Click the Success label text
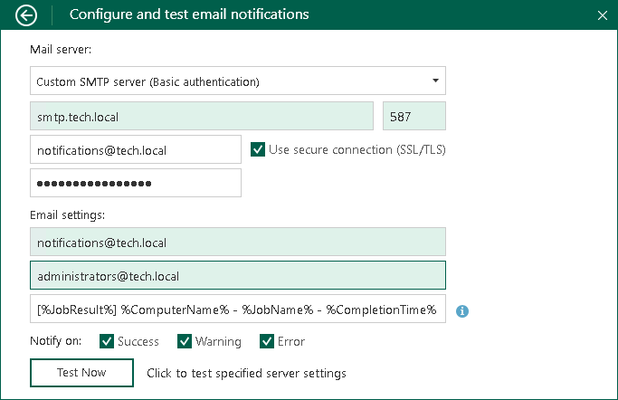This screenshot has height=400, width=618. (138, 342)
